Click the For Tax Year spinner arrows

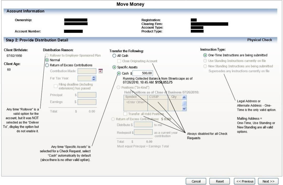[94, 78]
